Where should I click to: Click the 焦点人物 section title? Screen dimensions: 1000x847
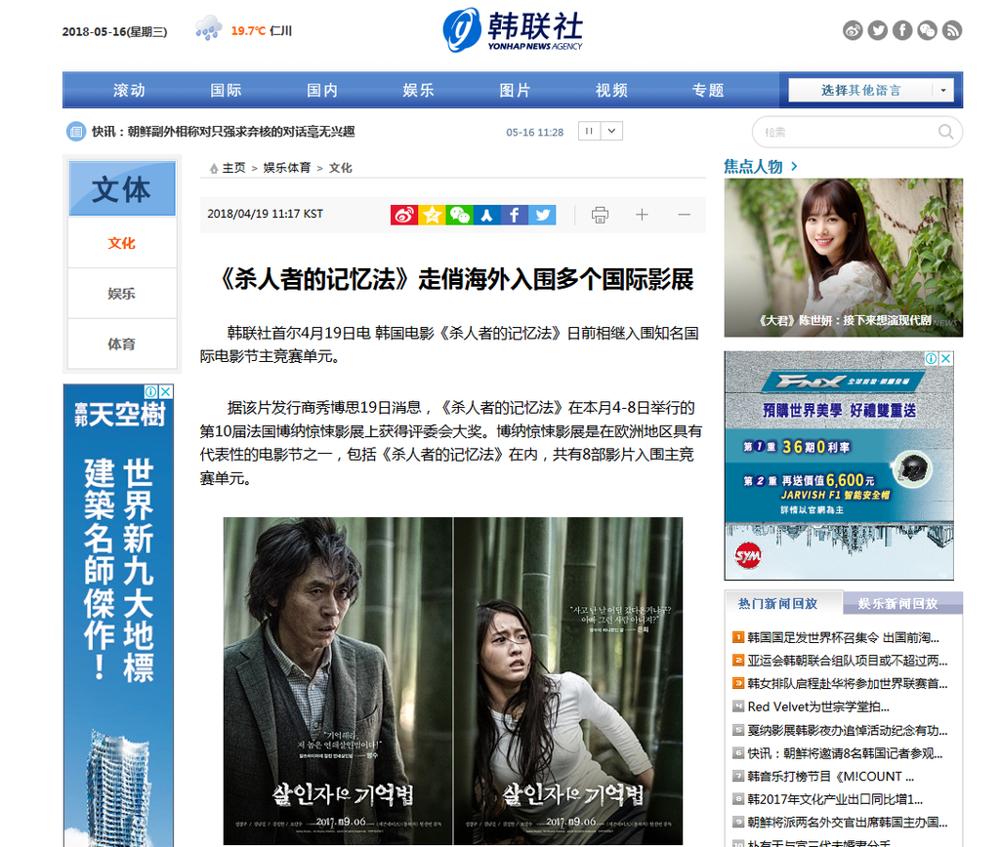click(753, 166)
